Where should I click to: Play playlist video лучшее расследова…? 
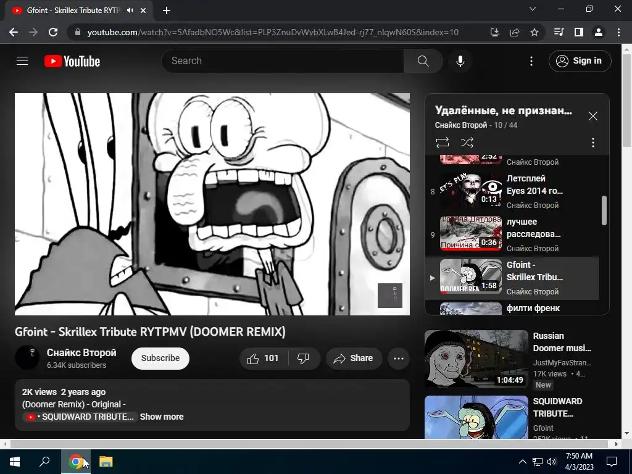pos(513,235)
